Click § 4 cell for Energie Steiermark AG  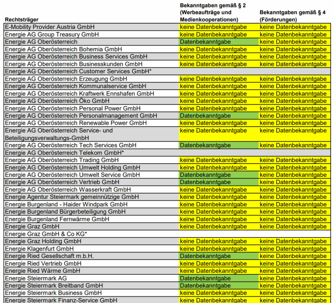point(295,278)
